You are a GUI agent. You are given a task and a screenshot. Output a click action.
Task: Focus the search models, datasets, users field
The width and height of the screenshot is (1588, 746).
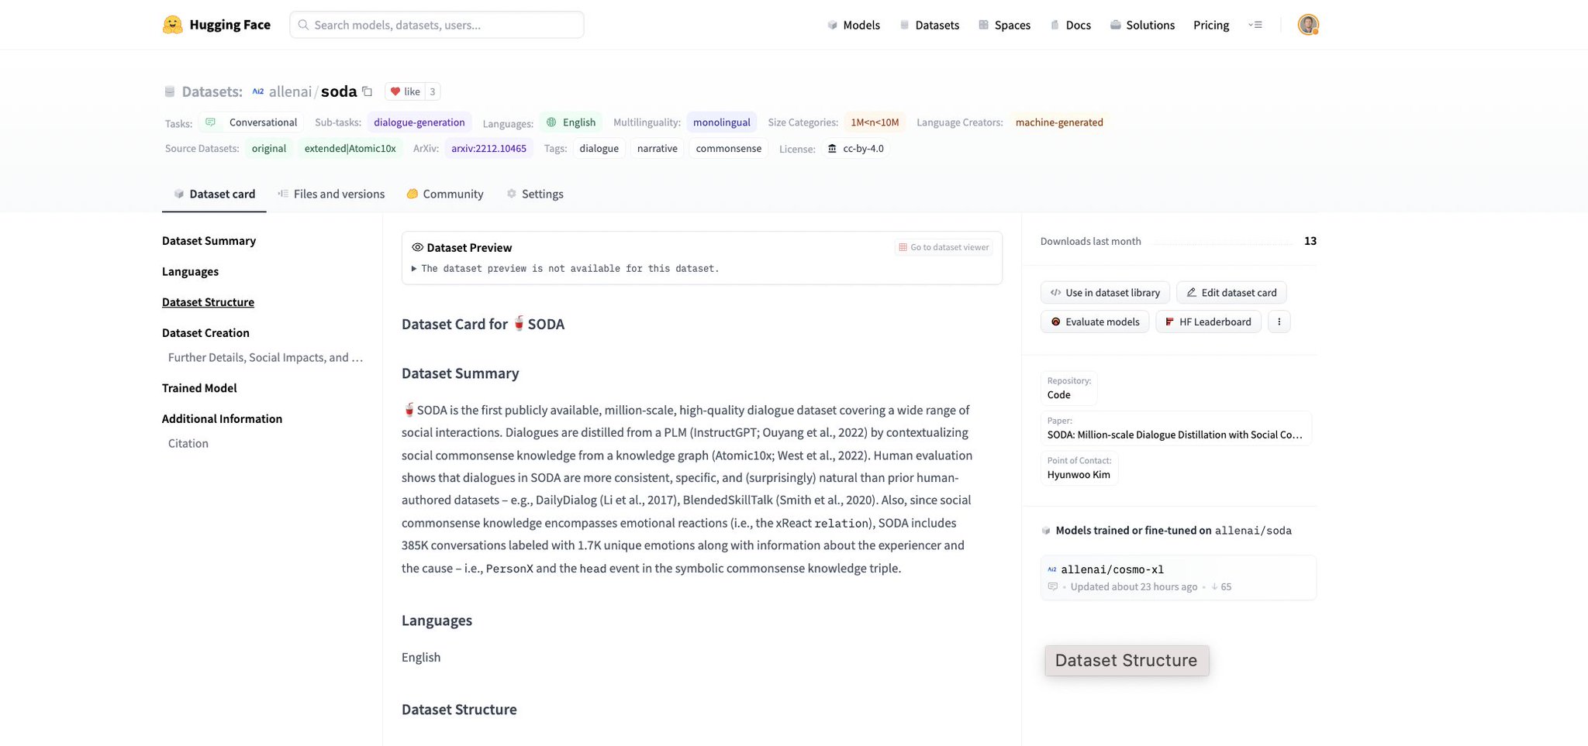437,25
